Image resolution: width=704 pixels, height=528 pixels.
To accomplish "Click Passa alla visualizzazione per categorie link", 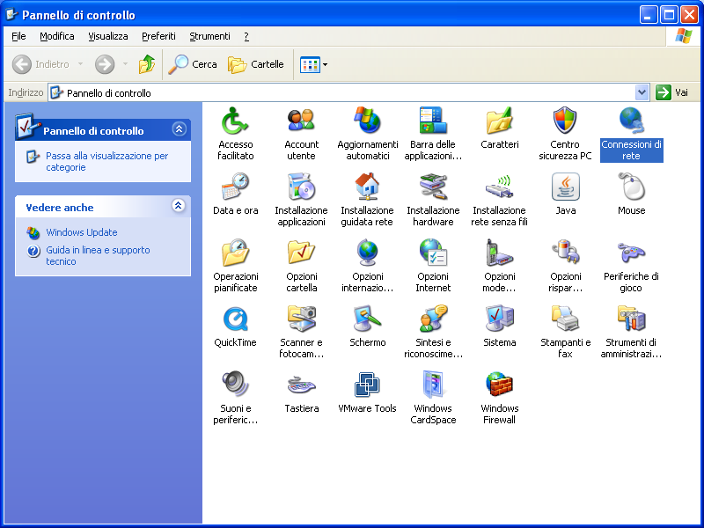I will pos(106,162).
